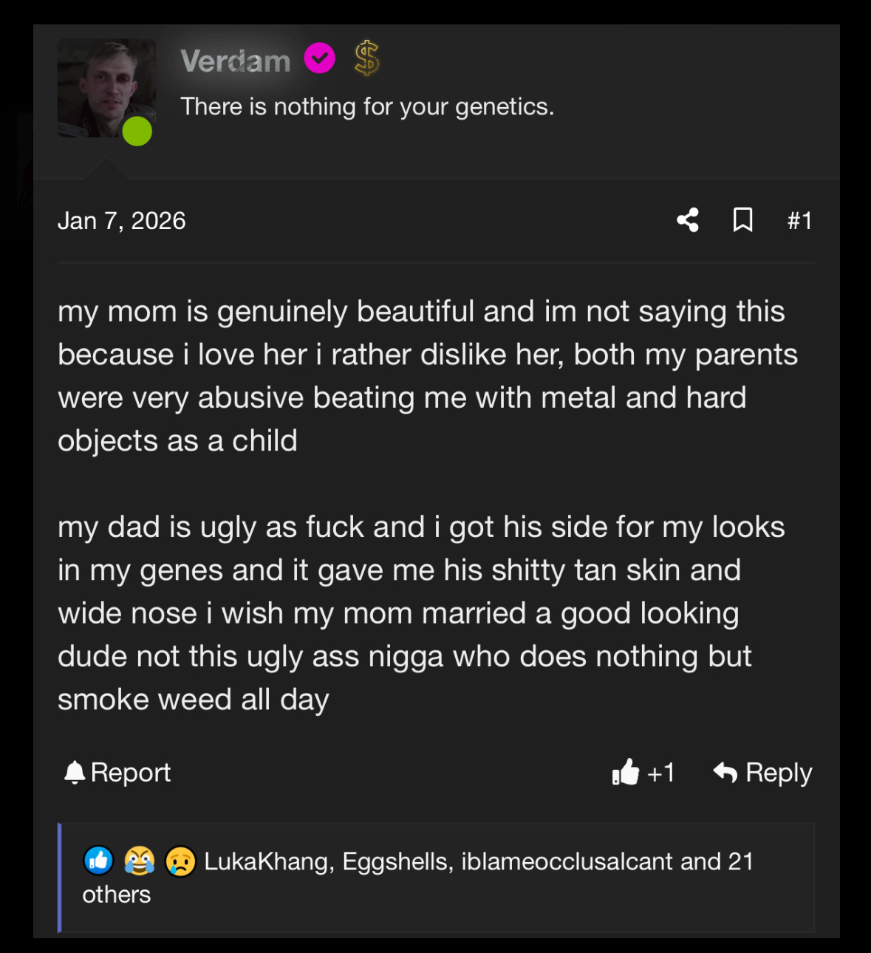871x953 pixels.
Task: Open the #1 post permalink
Action: (799, 220)
